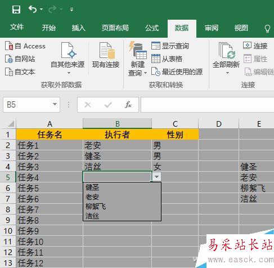The width and height of the screenshot is (274, 268).
Task: Switch to the 开始 tab
Action: [x=49, y=28]
